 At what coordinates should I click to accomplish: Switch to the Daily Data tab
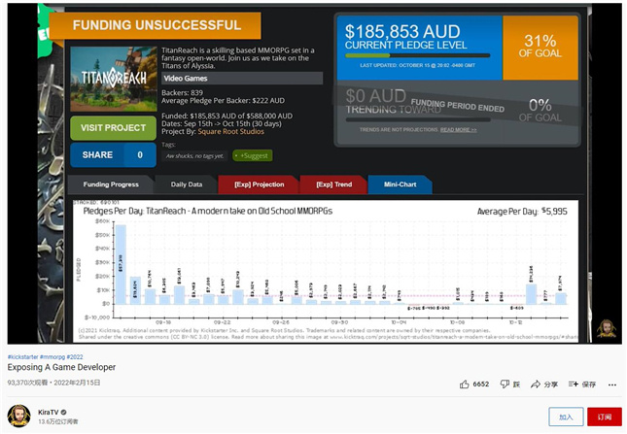pos(187,184)
